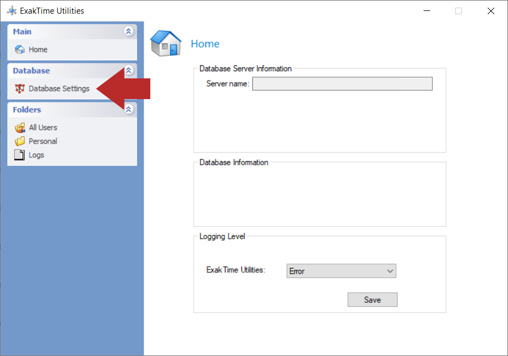Image resolution: width=508 pixels, height=356 pixels.
Task: Click into the Server name field
Action: point(342,84)
